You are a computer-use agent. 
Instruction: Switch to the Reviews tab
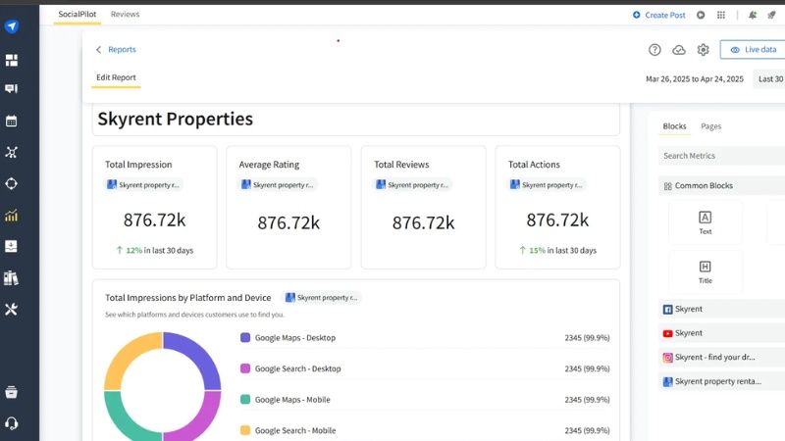126,14
